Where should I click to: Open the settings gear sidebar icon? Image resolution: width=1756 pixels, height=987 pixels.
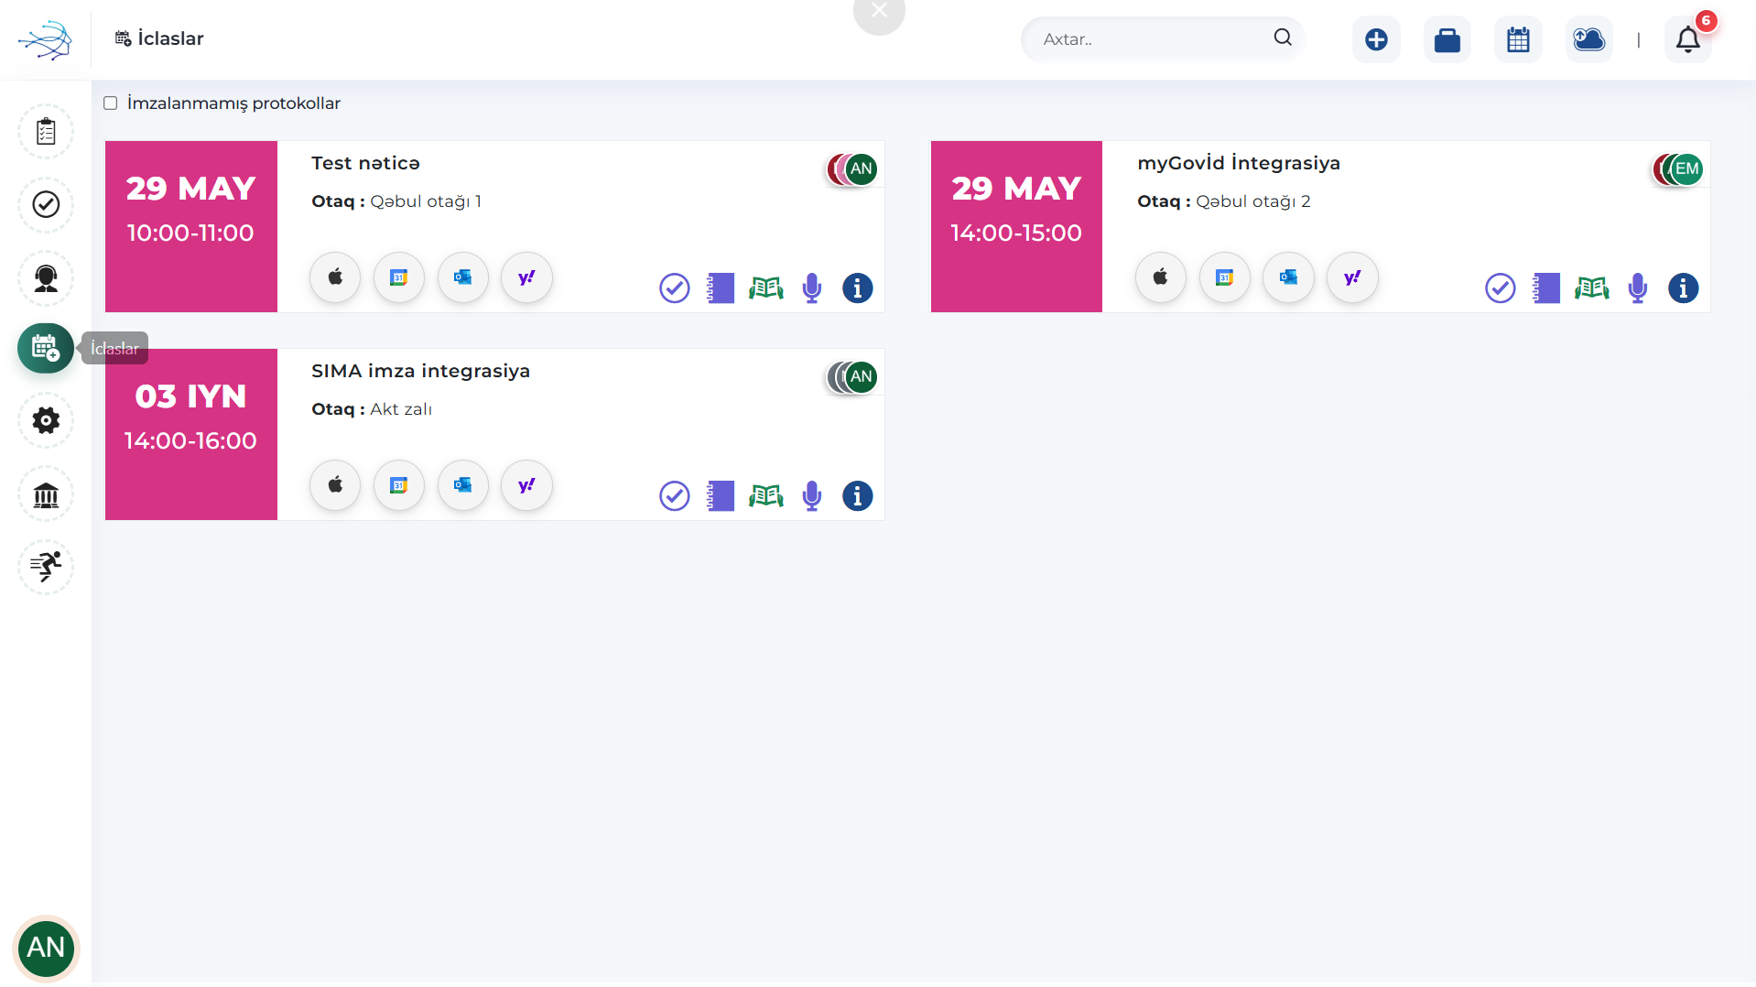46,420
